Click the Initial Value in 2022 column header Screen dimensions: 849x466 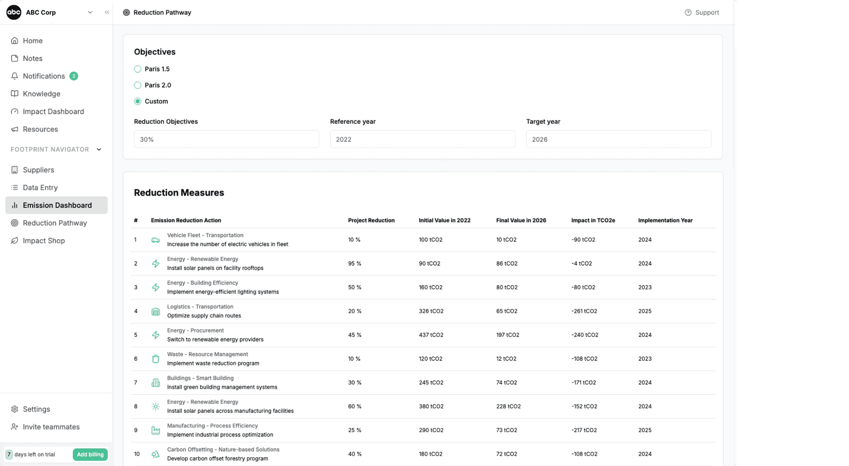[445, 221]
